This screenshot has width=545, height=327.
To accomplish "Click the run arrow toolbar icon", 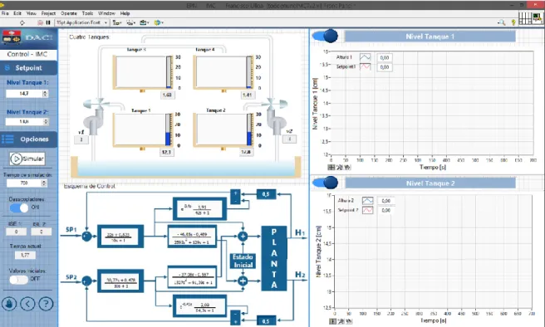I will point(22,22).
